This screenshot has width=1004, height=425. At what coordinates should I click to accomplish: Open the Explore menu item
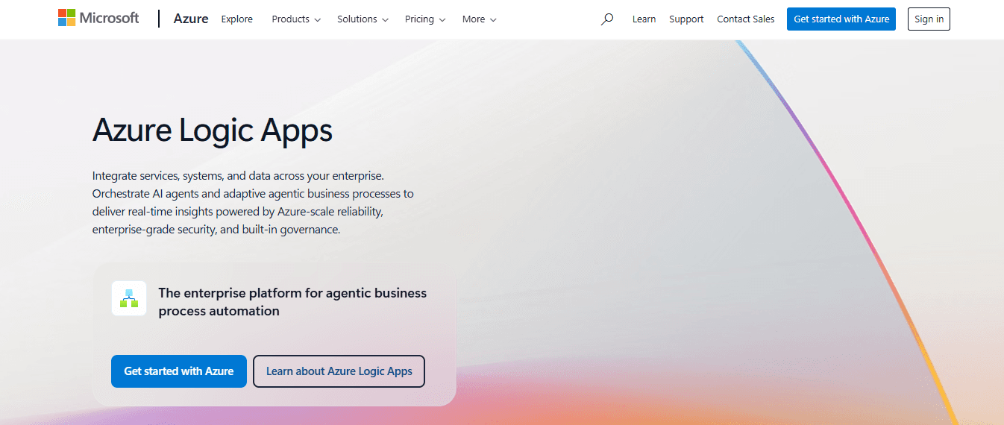click(x=237, y=19)
